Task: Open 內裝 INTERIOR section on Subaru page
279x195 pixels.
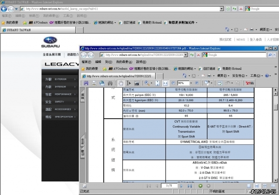Action: pyautogui.click(x=60, y=87)
